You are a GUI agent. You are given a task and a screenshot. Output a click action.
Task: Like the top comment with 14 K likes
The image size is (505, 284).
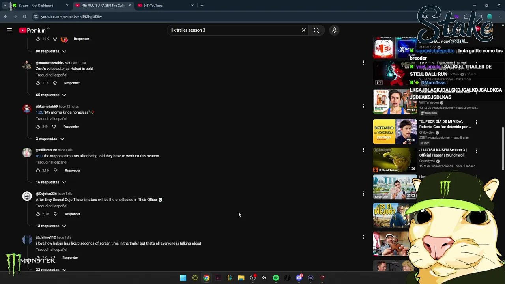coord(38,39)
